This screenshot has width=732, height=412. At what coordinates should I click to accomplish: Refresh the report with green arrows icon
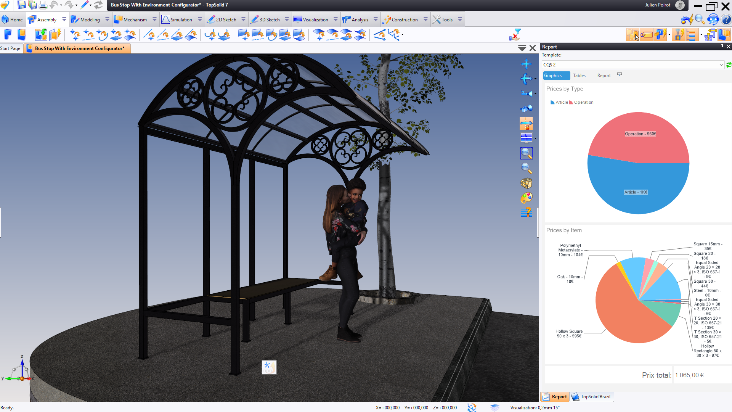729,65
